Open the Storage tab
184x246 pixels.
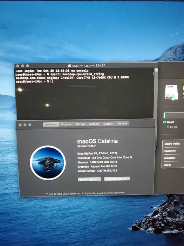[80, 124]
